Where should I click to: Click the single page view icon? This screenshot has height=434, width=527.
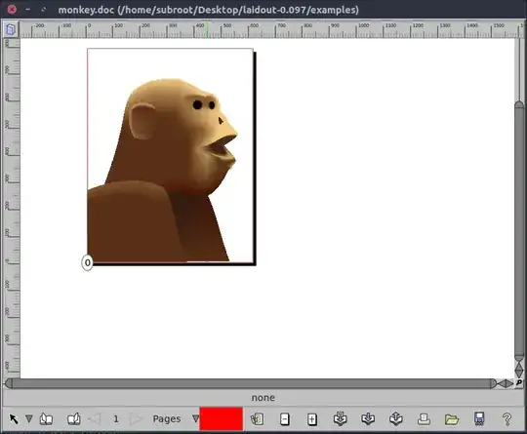[46, 419]
